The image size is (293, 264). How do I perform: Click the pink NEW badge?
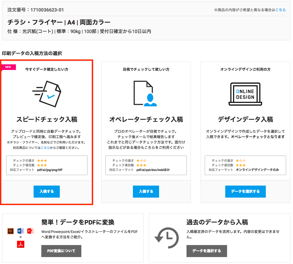point(9,67)
